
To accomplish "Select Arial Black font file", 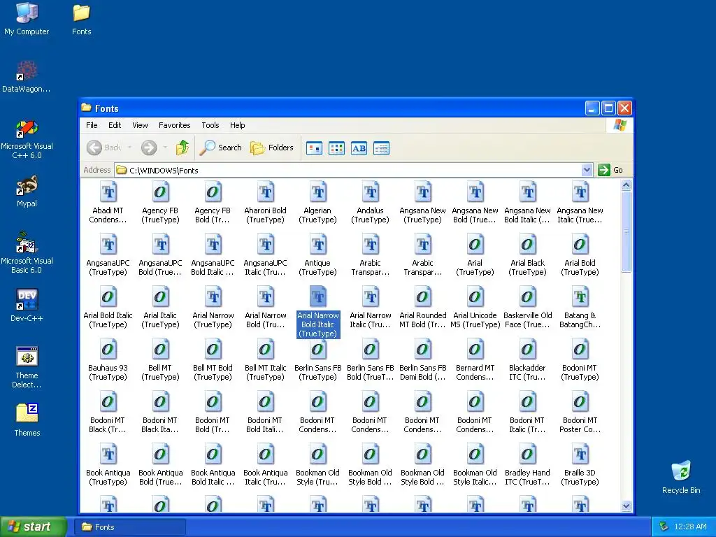I will coord(527,255).
